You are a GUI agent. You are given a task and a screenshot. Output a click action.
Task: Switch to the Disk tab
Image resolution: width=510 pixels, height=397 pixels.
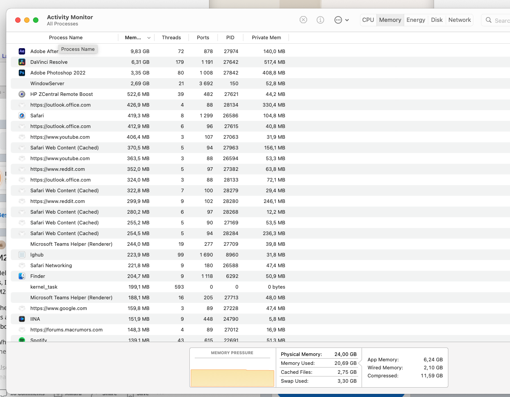click(x=437, y=20)
